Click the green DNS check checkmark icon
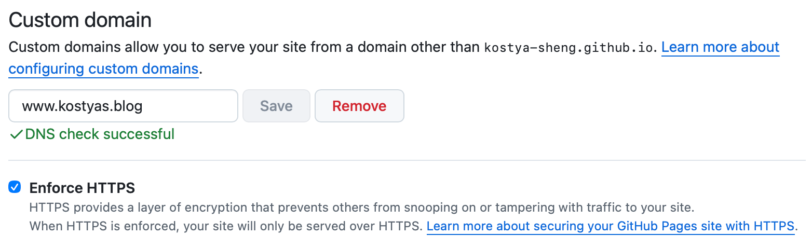 pyautogui.click(x=16, y=134)
